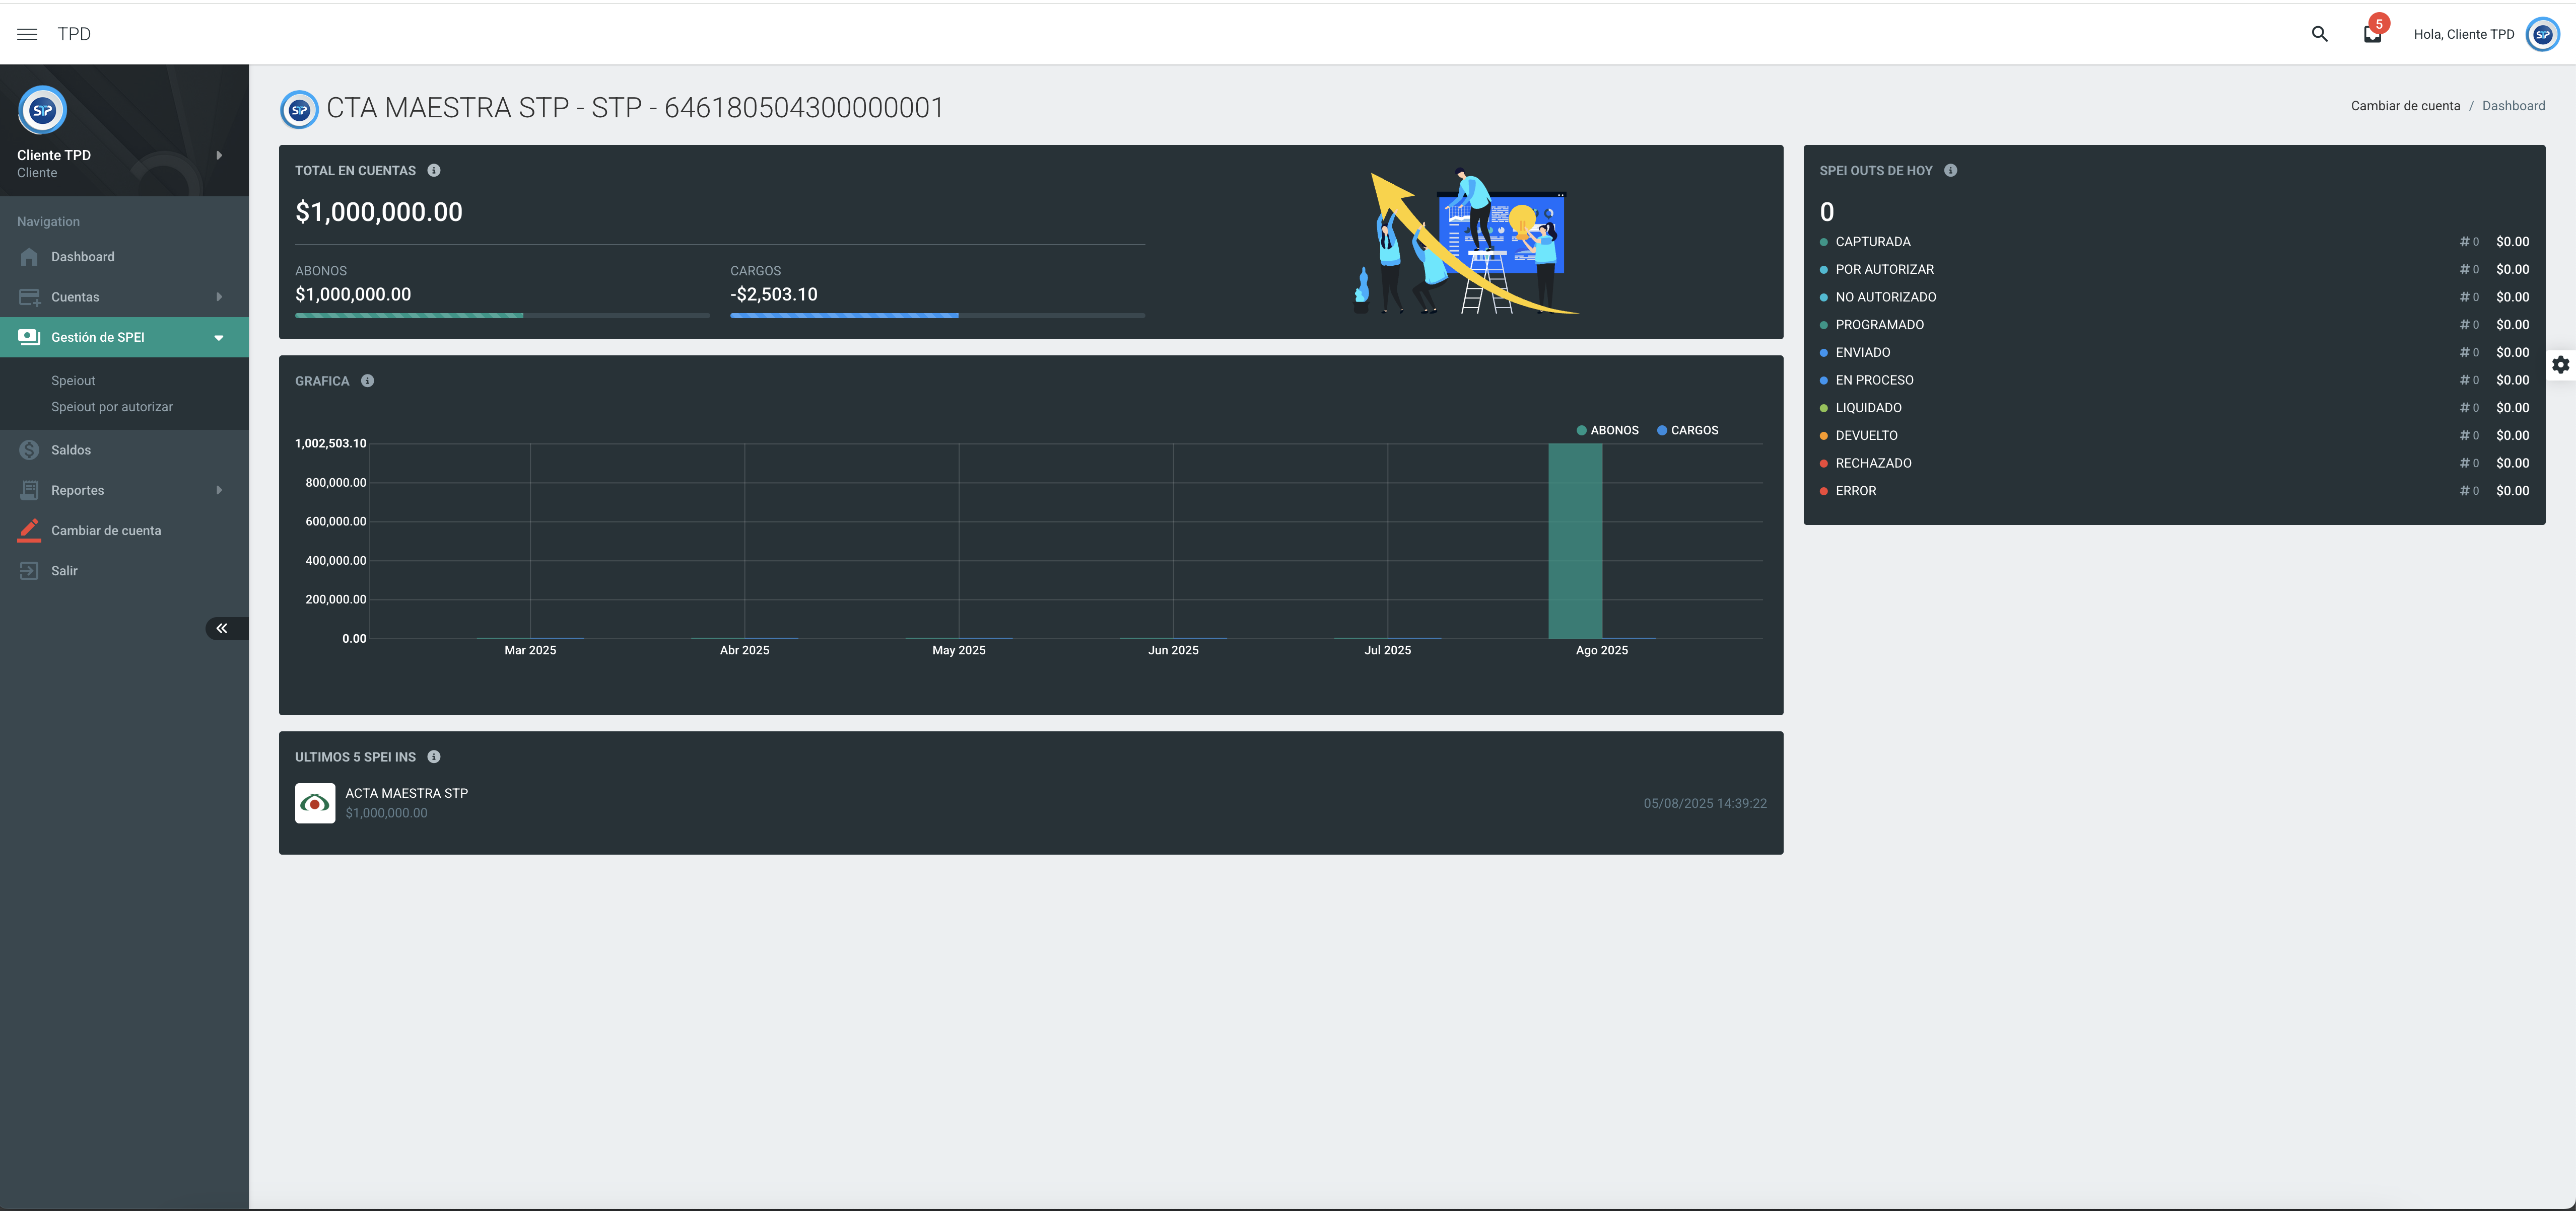Open the Speiout por autorizar item
Image resolution: width=2576 pixels, height=1211 pixels.
112,407
